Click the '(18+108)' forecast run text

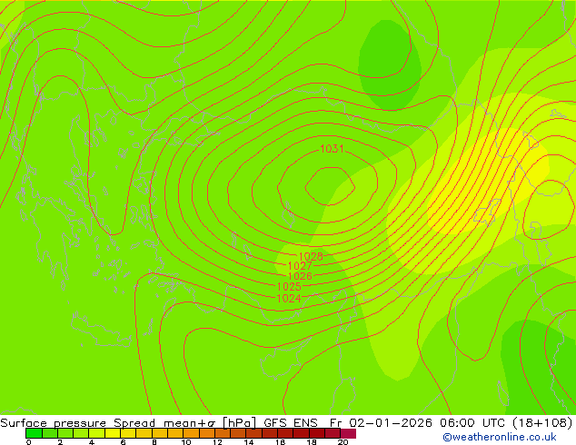point(542,423)
